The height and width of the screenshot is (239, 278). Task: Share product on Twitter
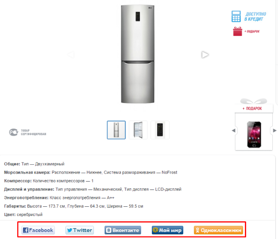coord(80,230)
